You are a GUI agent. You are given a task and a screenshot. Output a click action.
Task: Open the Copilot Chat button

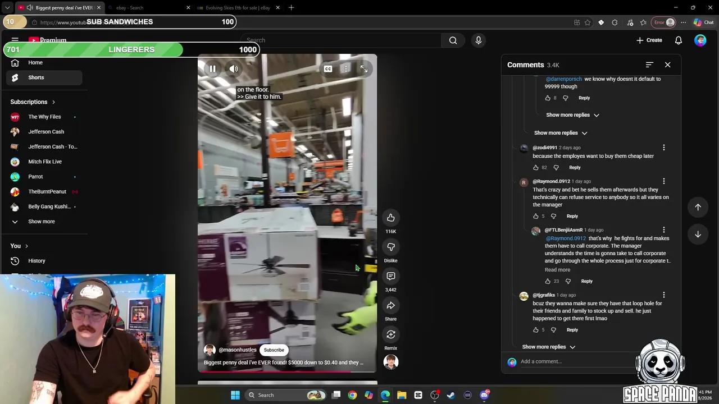click(703, 22)
